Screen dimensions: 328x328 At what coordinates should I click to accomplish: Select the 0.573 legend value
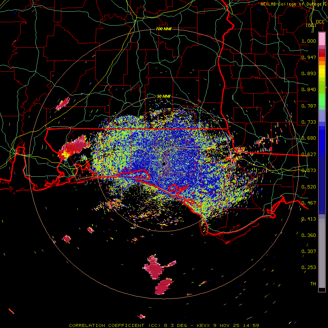click(309, 171)
